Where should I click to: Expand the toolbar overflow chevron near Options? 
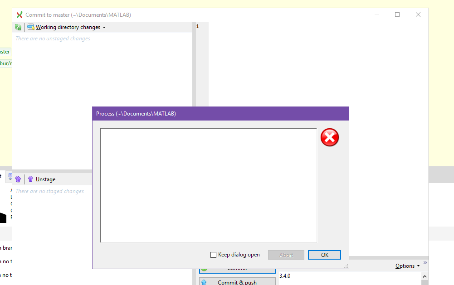[425, 262]
